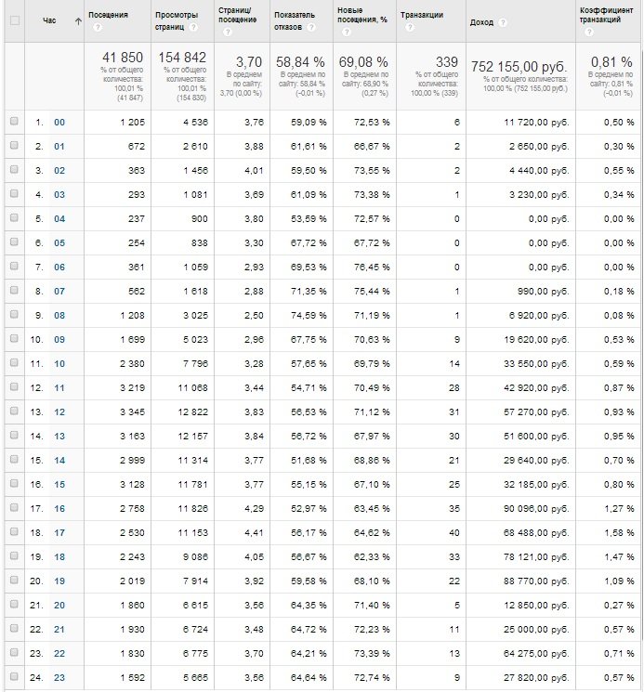Open the hour 17 link

59,532
